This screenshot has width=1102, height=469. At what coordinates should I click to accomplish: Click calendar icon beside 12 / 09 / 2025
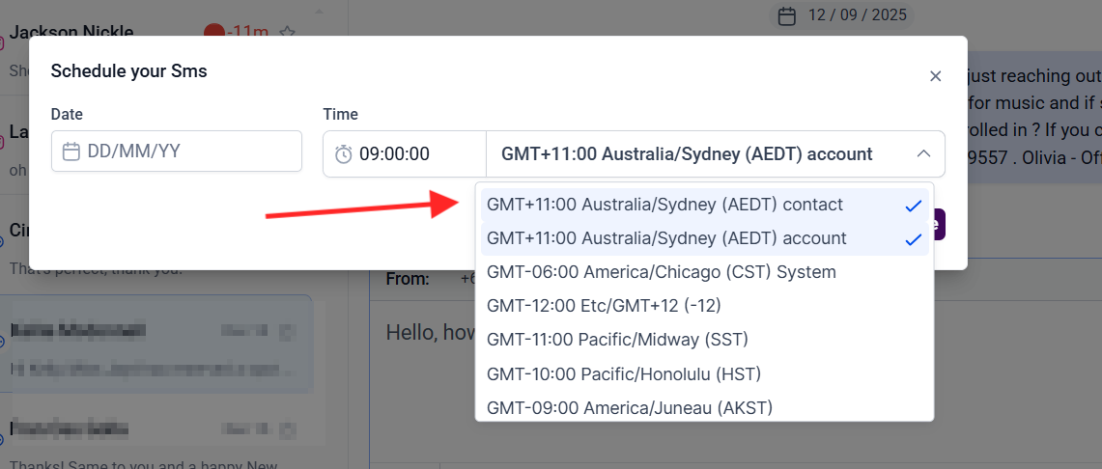[x=788, y=14]
